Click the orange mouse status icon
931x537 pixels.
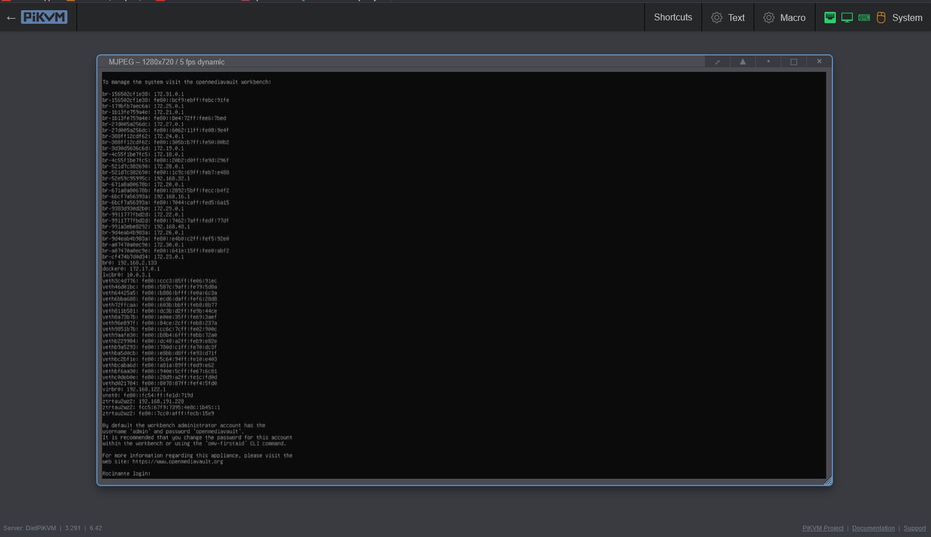[x=881, y=18]
